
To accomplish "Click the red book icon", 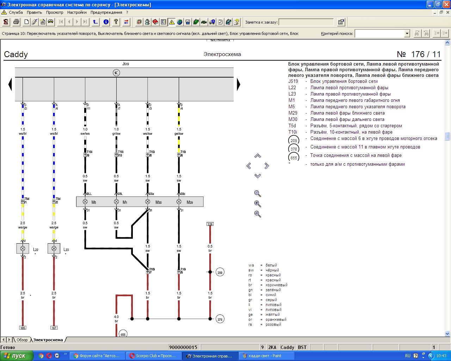I will click(155, 22).
